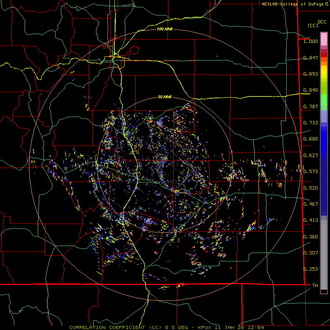Screen dimensions: 330x330
Task: Click the 0.947 scale value
Action: (x=311, y=58)
